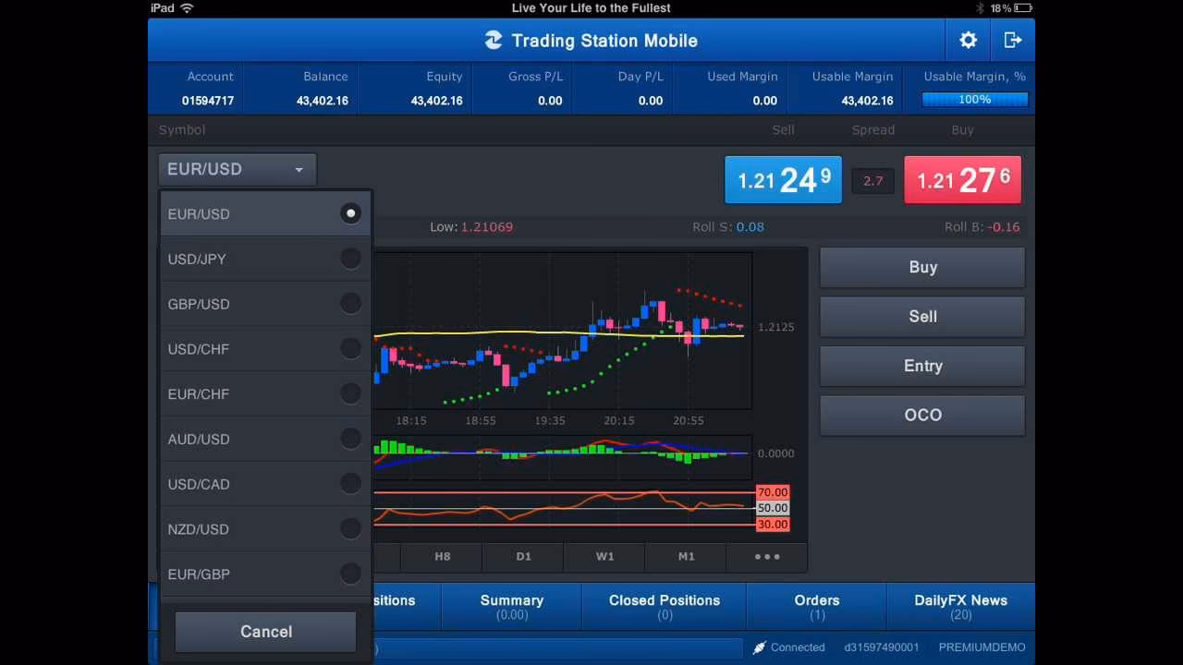Collapse the EUR/USD symbol dropdown
The image size is (1183, 665).
click(238, 169)
